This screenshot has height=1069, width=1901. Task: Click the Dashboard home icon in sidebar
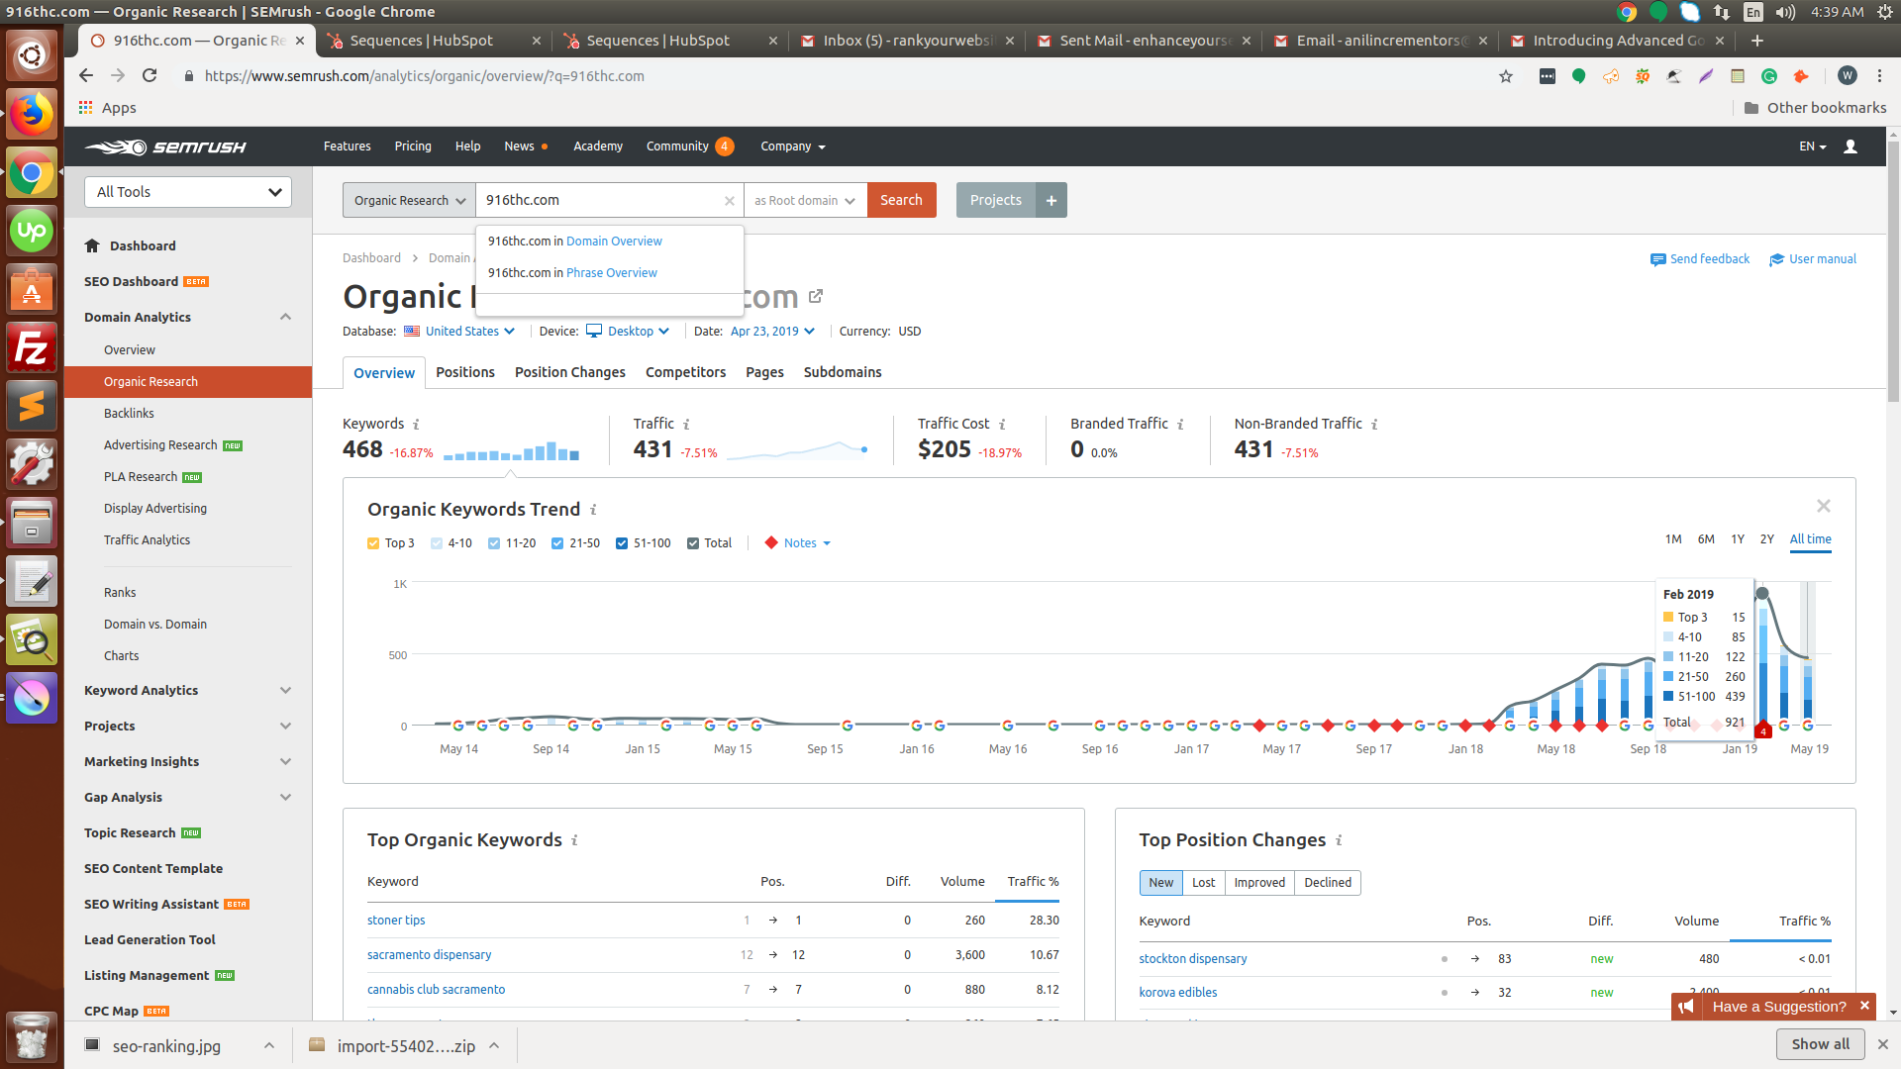(x=92, y=245)
